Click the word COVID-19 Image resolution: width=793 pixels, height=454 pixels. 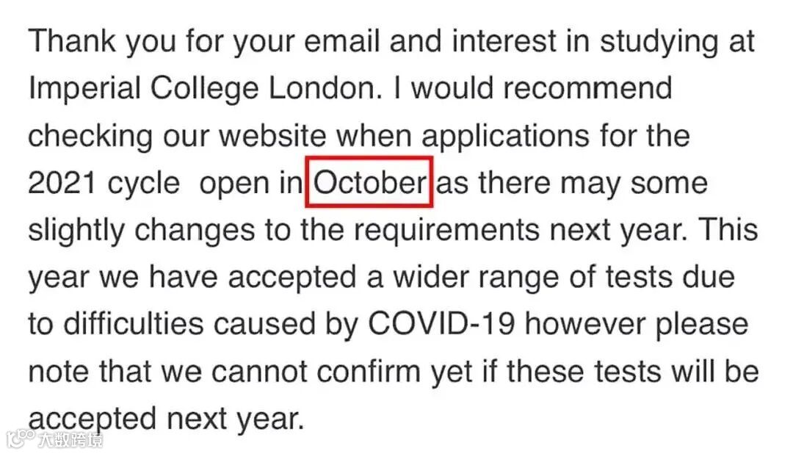point(441,323)
